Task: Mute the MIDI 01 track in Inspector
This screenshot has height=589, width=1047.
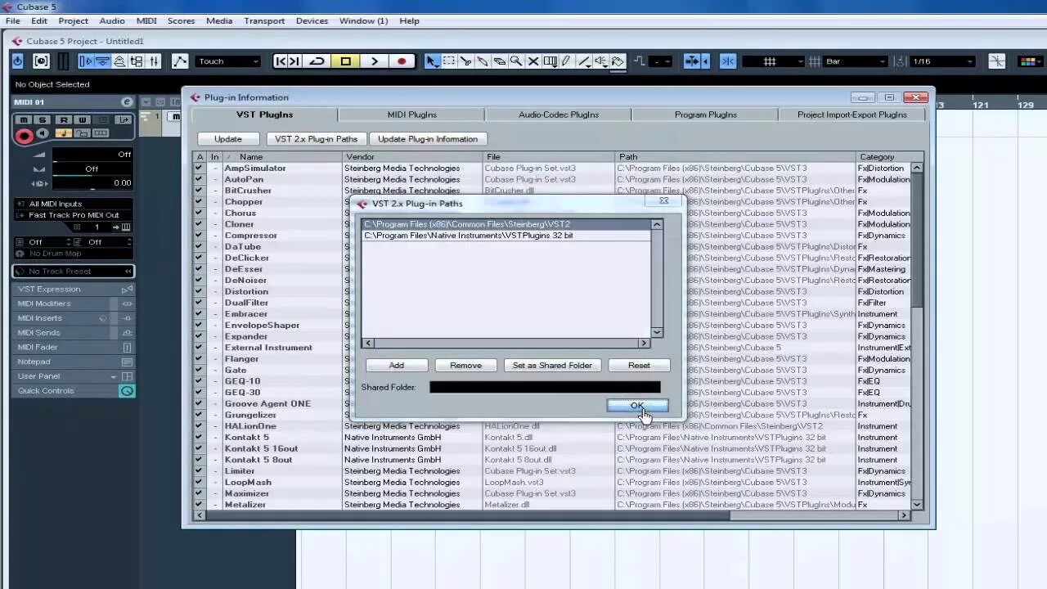Action: 22,120
